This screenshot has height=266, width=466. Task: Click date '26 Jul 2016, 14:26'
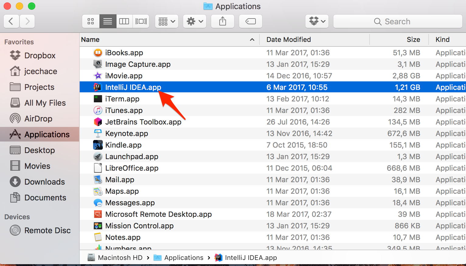tap(298, 122)
